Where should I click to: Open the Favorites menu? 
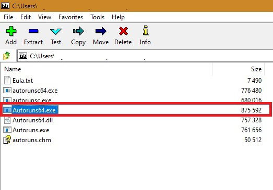pyautogui.click(x=70, y=17)
